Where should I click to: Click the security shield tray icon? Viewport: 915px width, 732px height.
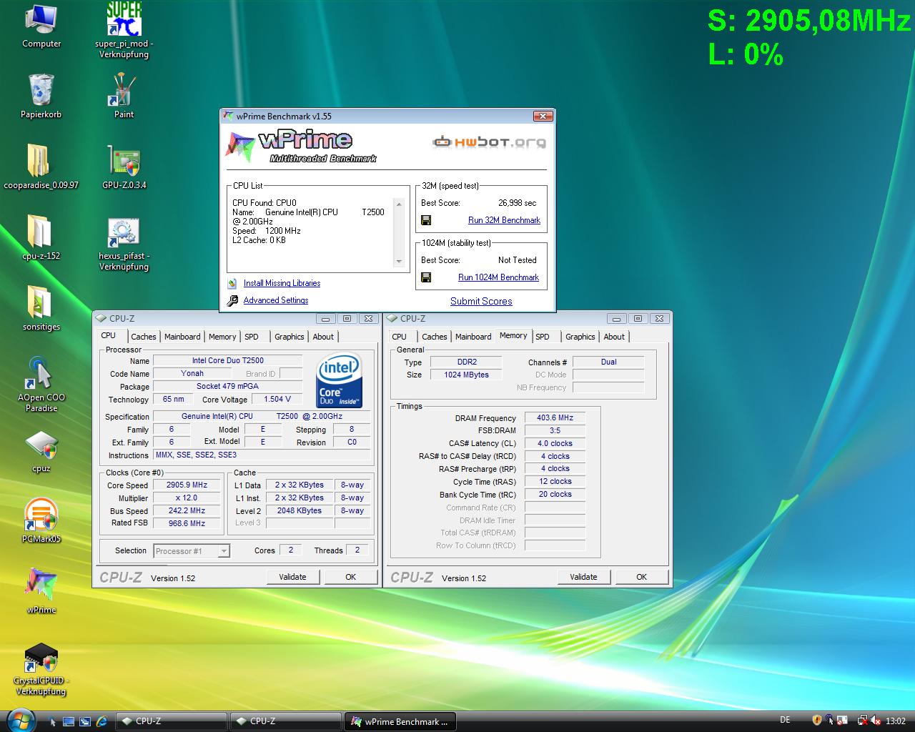(x=816, y=721)
